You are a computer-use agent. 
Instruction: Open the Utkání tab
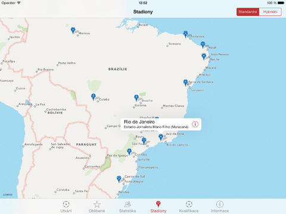66,206
